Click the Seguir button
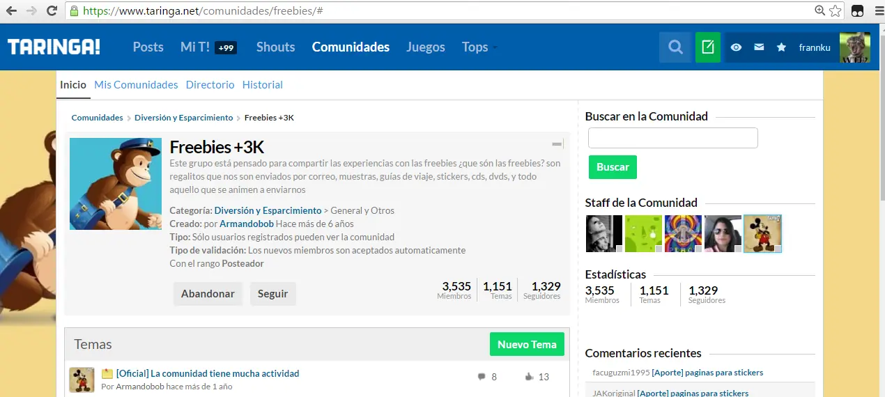The height and width of the screenshot is (397, 885). [273, 294]
